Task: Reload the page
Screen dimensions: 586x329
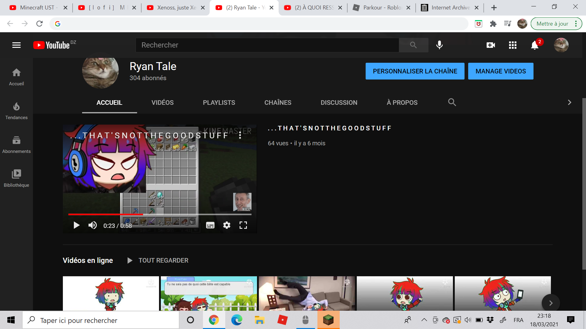Action: click(x=39, y=24)
